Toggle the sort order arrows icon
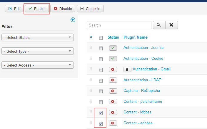Viewport: 207px width, 129px height. pyautogui.click(x=91, y=37)
